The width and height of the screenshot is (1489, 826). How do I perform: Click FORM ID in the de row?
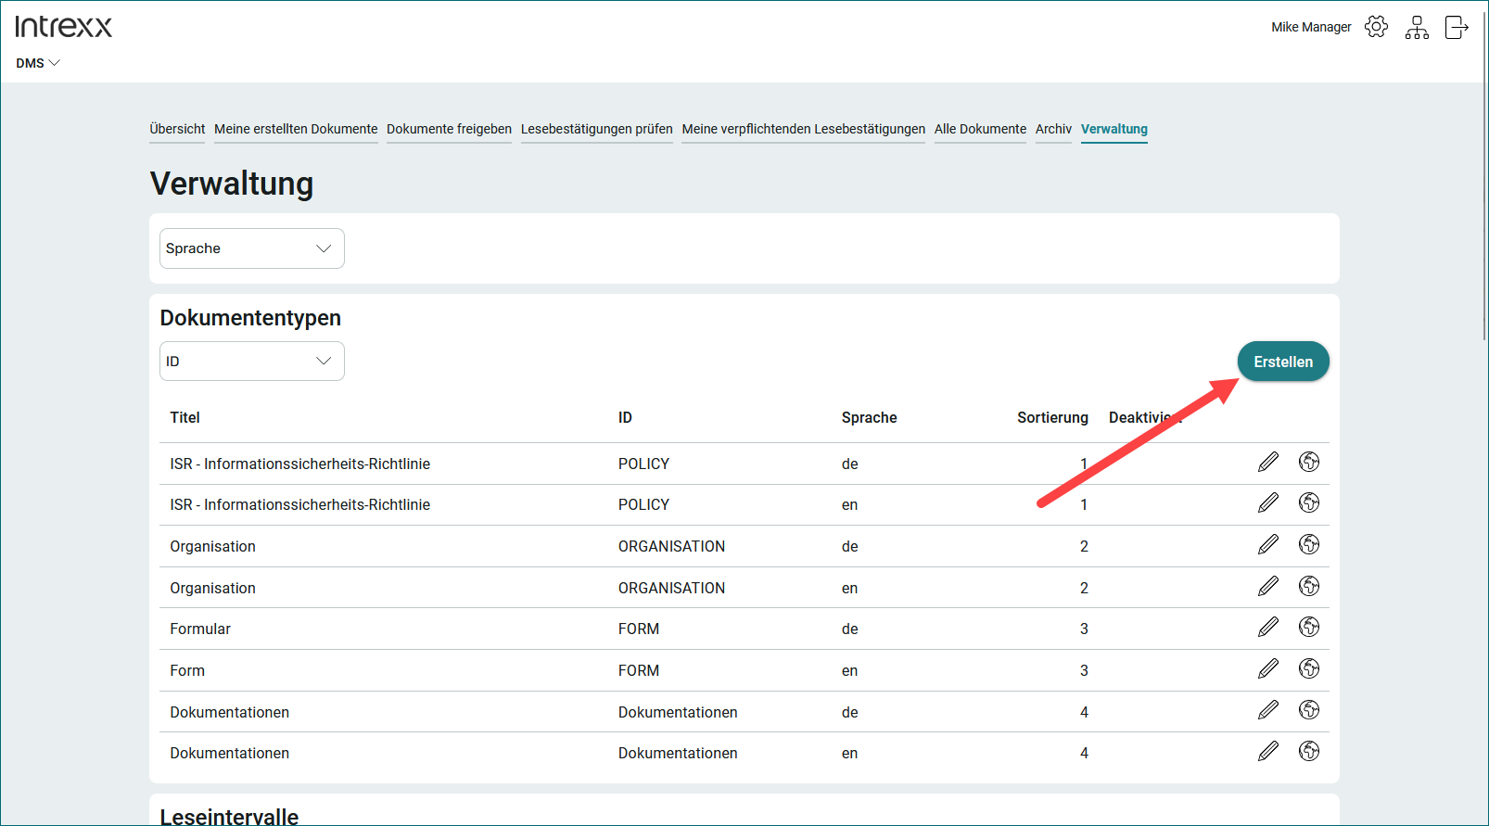(639, 629)
